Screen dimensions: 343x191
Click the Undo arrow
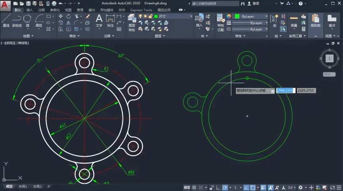tap(61, 3)
